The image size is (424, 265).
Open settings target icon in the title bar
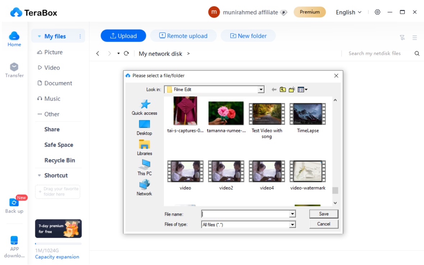[378, 12]
